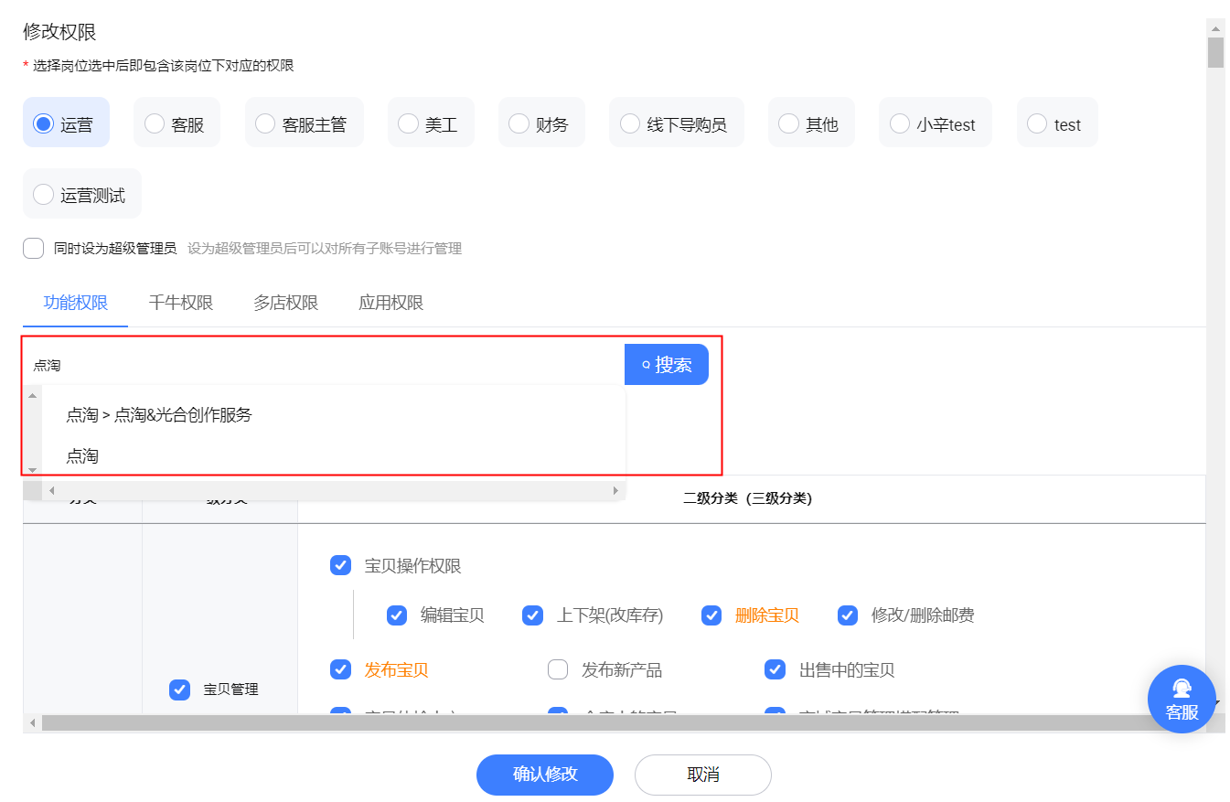
Task: Enable 同时设为超级管理员 checkbox
Action: point(34,248)
